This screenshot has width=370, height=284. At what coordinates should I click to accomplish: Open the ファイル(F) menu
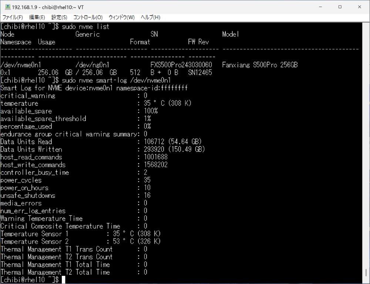[x=13, y=17]
